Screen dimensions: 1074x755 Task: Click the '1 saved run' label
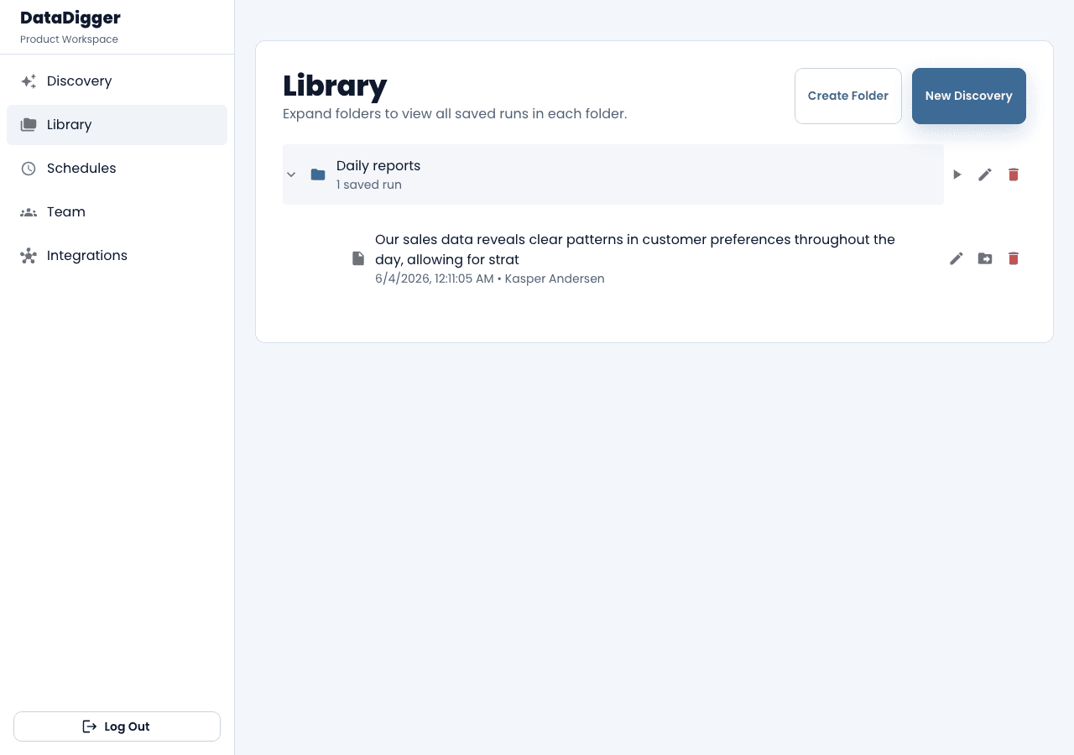369,185
